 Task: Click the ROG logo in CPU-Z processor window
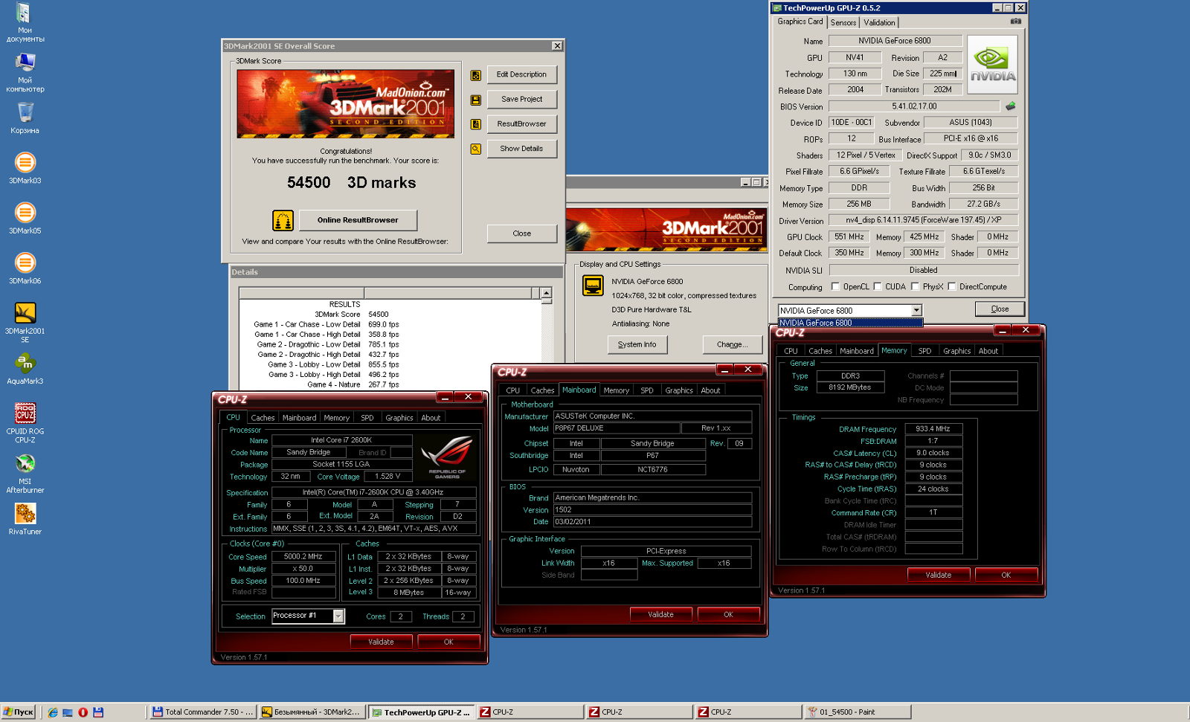coord(447,456)
